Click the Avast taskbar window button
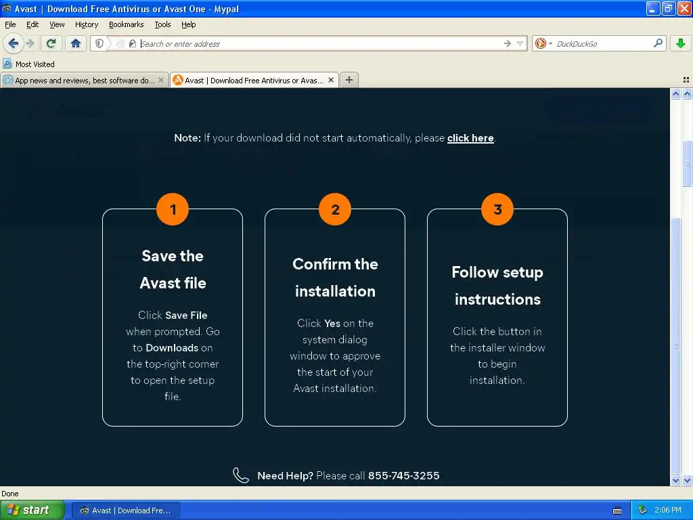Screen dimensions: 693x520 point(126,511)
